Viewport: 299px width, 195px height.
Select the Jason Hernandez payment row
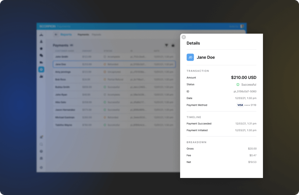coord(114,110)
